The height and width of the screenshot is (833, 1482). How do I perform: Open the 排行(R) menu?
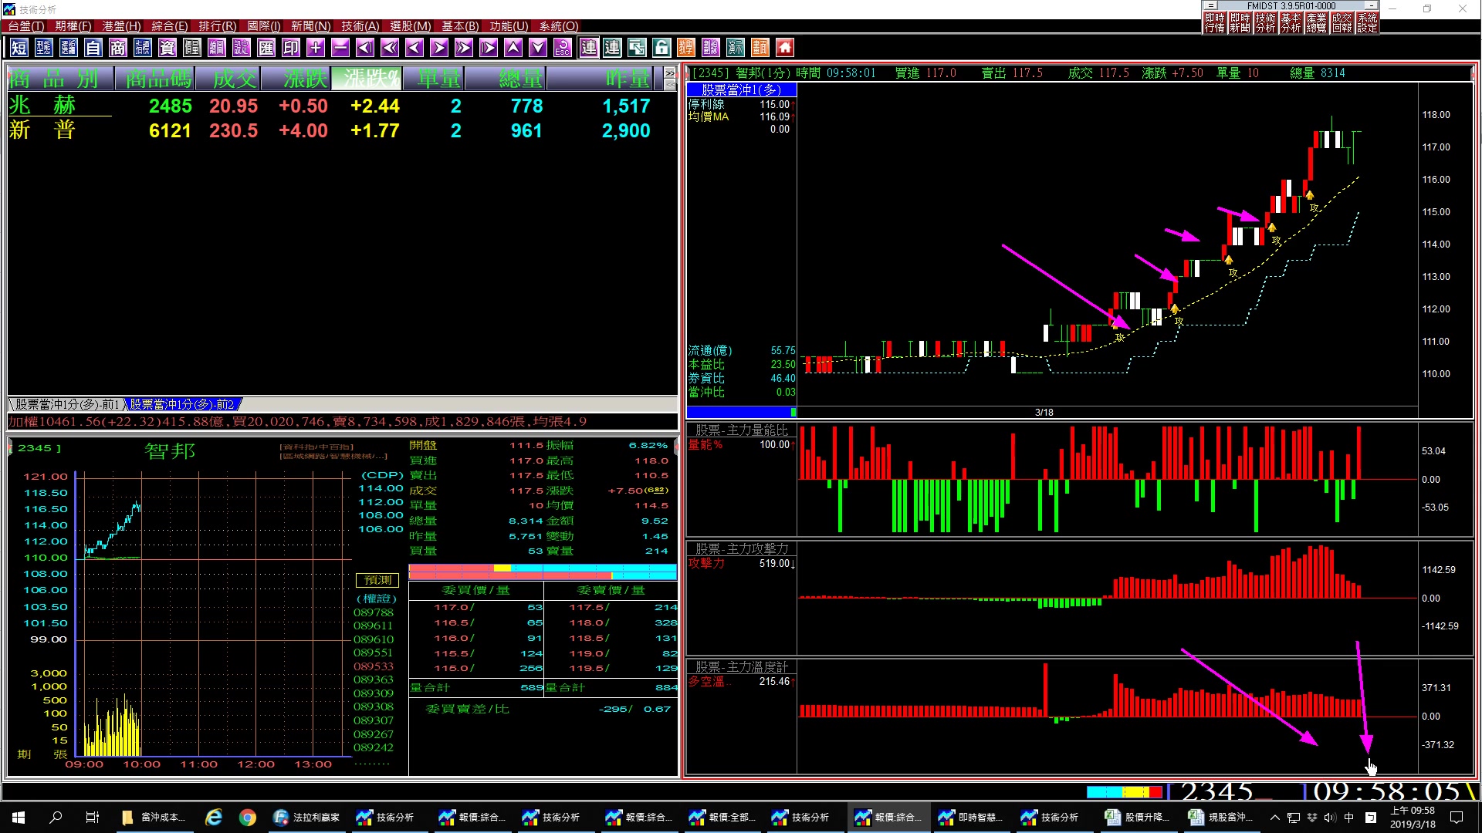[218, 26]
